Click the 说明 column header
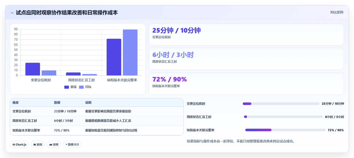Image resolution: width=354 pixels, height=158 pixels. pos(88,103)
